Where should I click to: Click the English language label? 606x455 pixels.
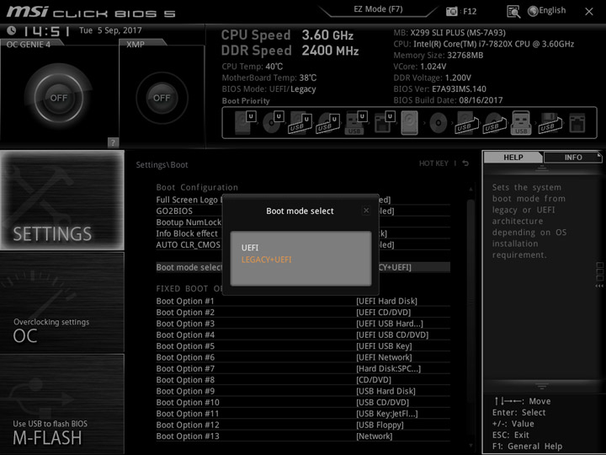[552, 10]
